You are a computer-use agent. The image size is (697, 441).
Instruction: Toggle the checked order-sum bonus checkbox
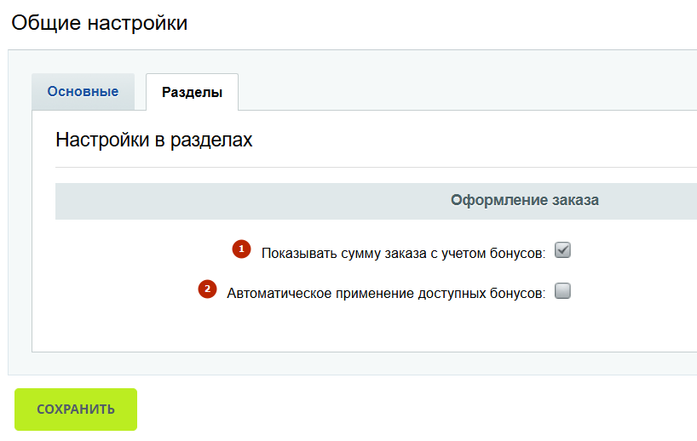click(x=562, y=250)
